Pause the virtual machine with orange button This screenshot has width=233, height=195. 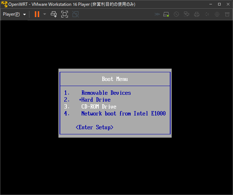point(37,14)
